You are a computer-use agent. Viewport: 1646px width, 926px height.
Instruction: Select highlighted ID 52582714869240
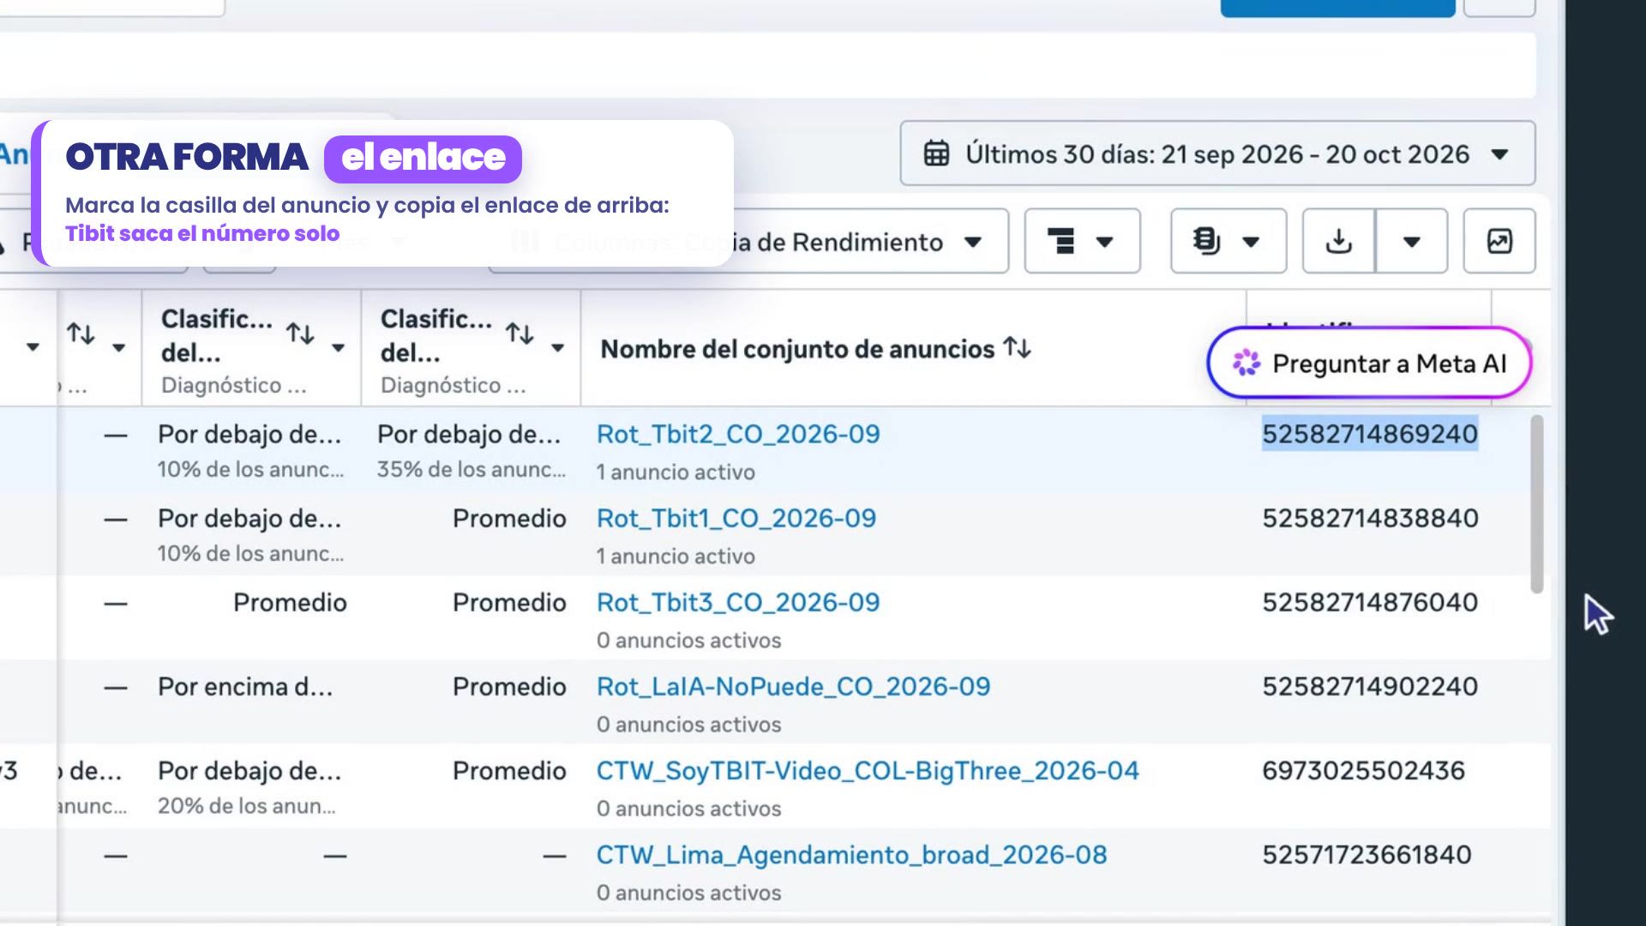pos(1370,434)
